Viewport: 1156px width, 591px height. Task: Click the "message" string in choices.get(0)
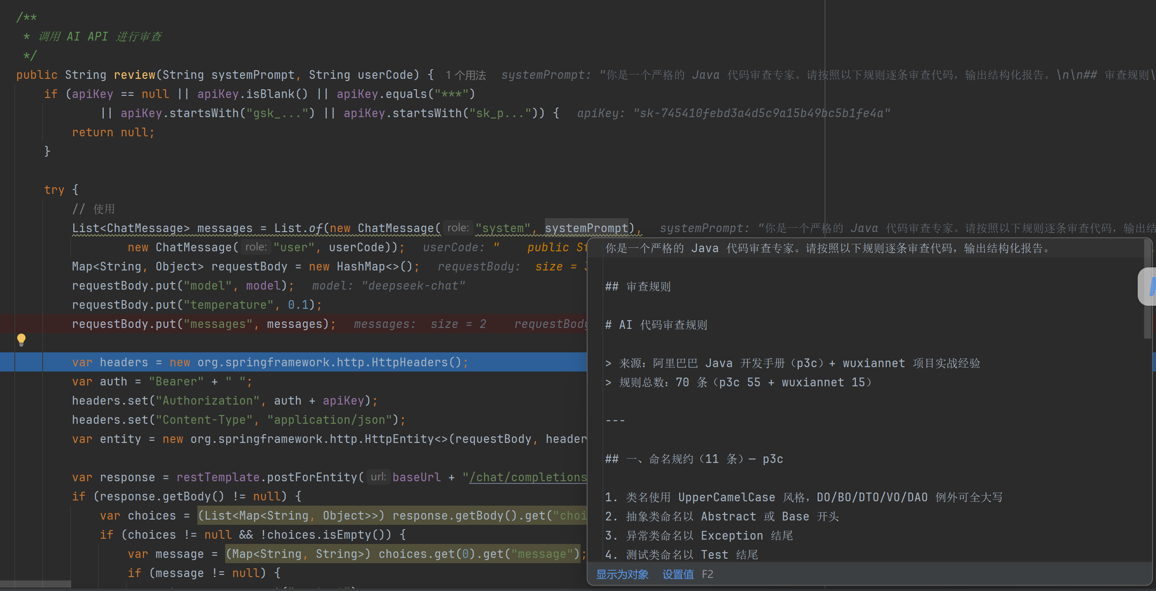click(x=542, y=554)
